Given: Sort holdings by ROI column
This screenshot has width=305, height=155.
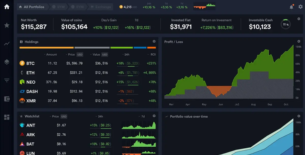Looking at the screenshot, I should (152, 55).
